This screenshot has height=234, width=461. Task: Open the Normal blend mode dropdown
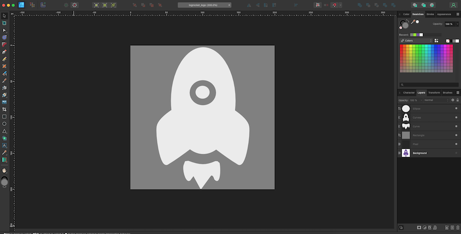click(435, 100)
